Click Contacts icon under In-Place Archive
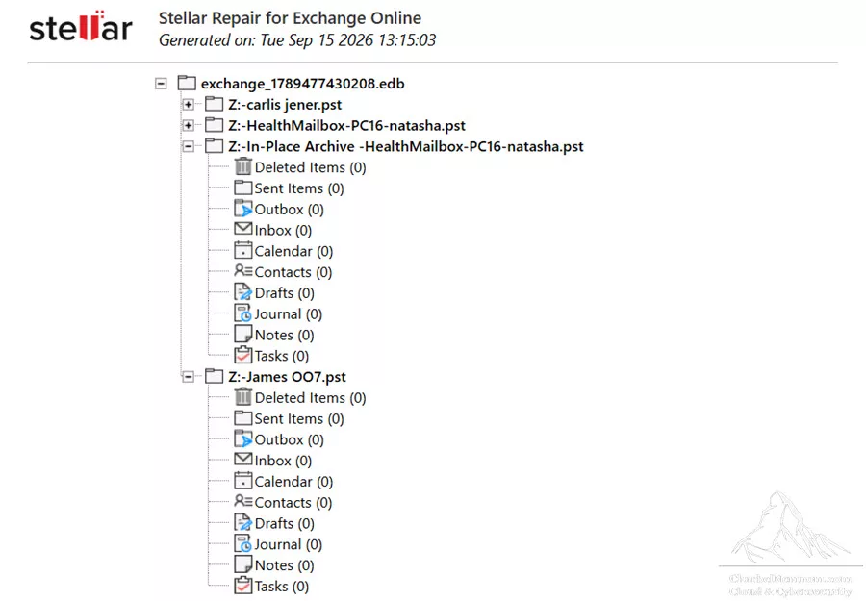The image size is (866, 601). pyautogui.click(x=243, y=271)
